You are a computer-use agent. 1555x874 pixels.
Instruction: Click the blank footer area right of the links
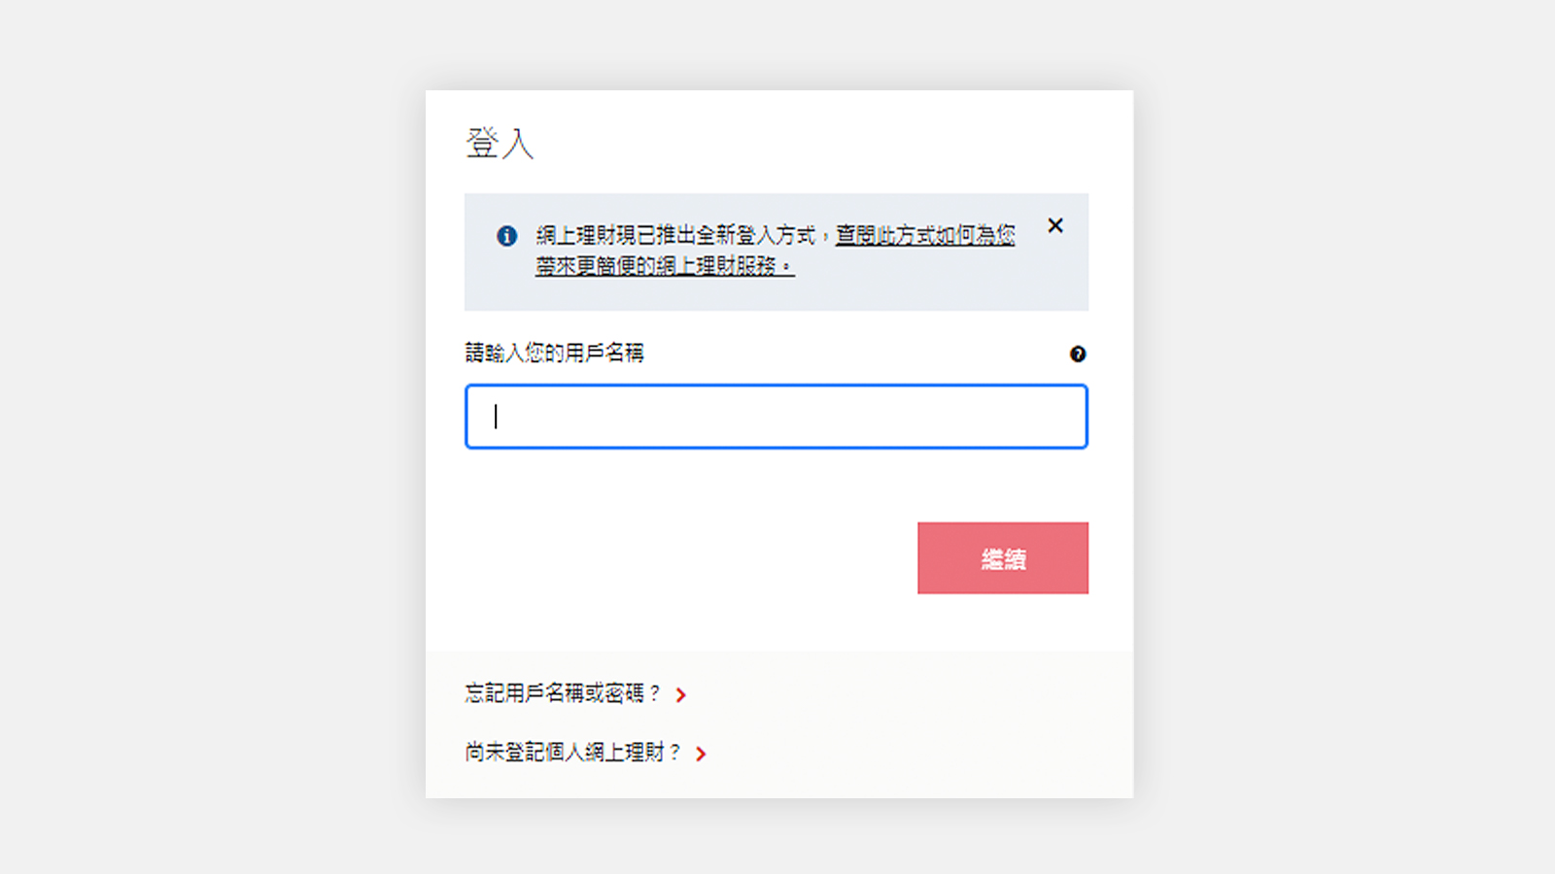(923, 723)
